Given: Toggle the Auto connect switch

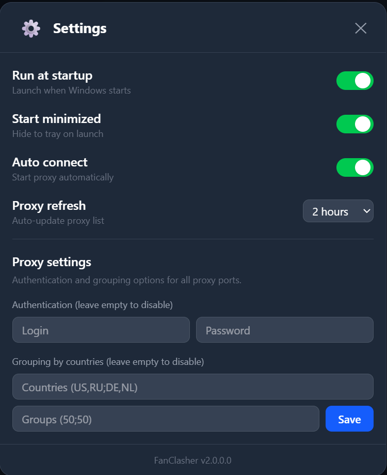Looking at the screenshot, I should [354, 167].
